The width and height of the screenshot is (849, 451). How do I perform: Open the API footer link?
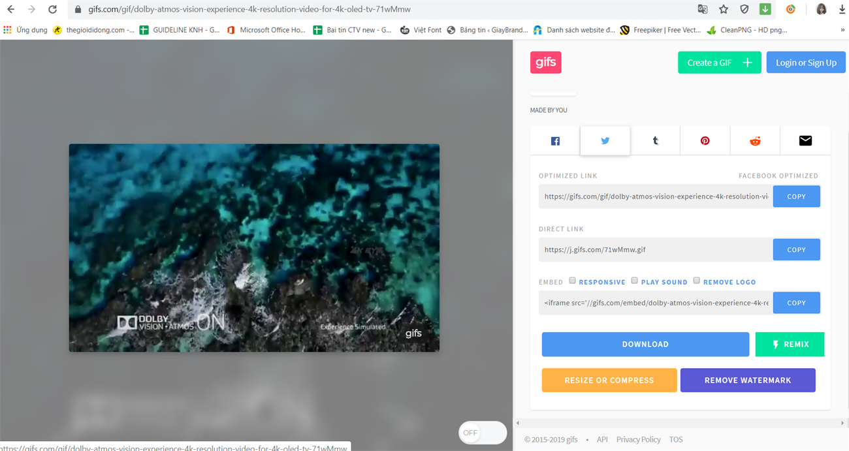602,439
